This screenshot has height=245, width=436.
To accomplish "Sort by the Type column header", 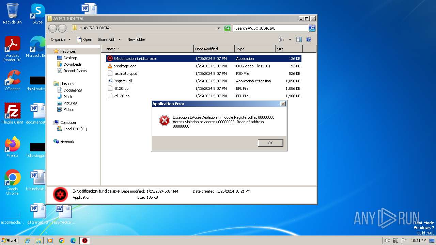I will (255, 49).
